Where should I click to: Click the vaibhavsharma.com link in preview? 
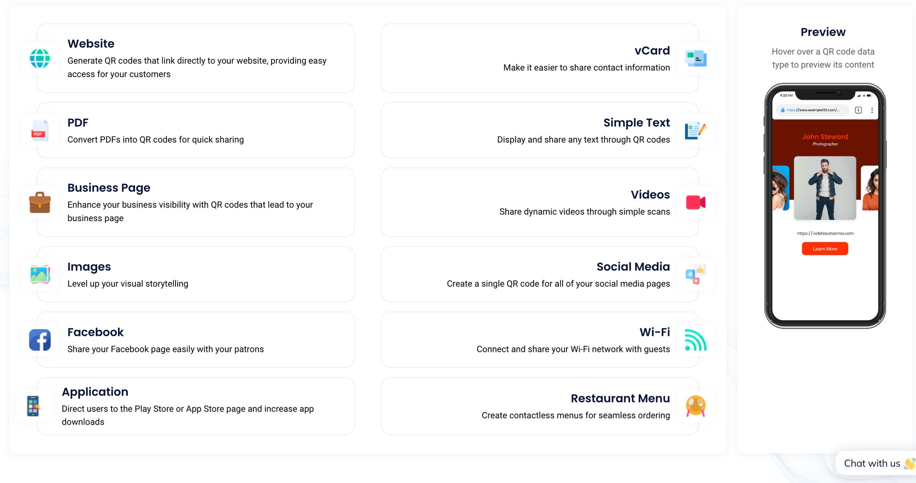(x=825, y=233)
